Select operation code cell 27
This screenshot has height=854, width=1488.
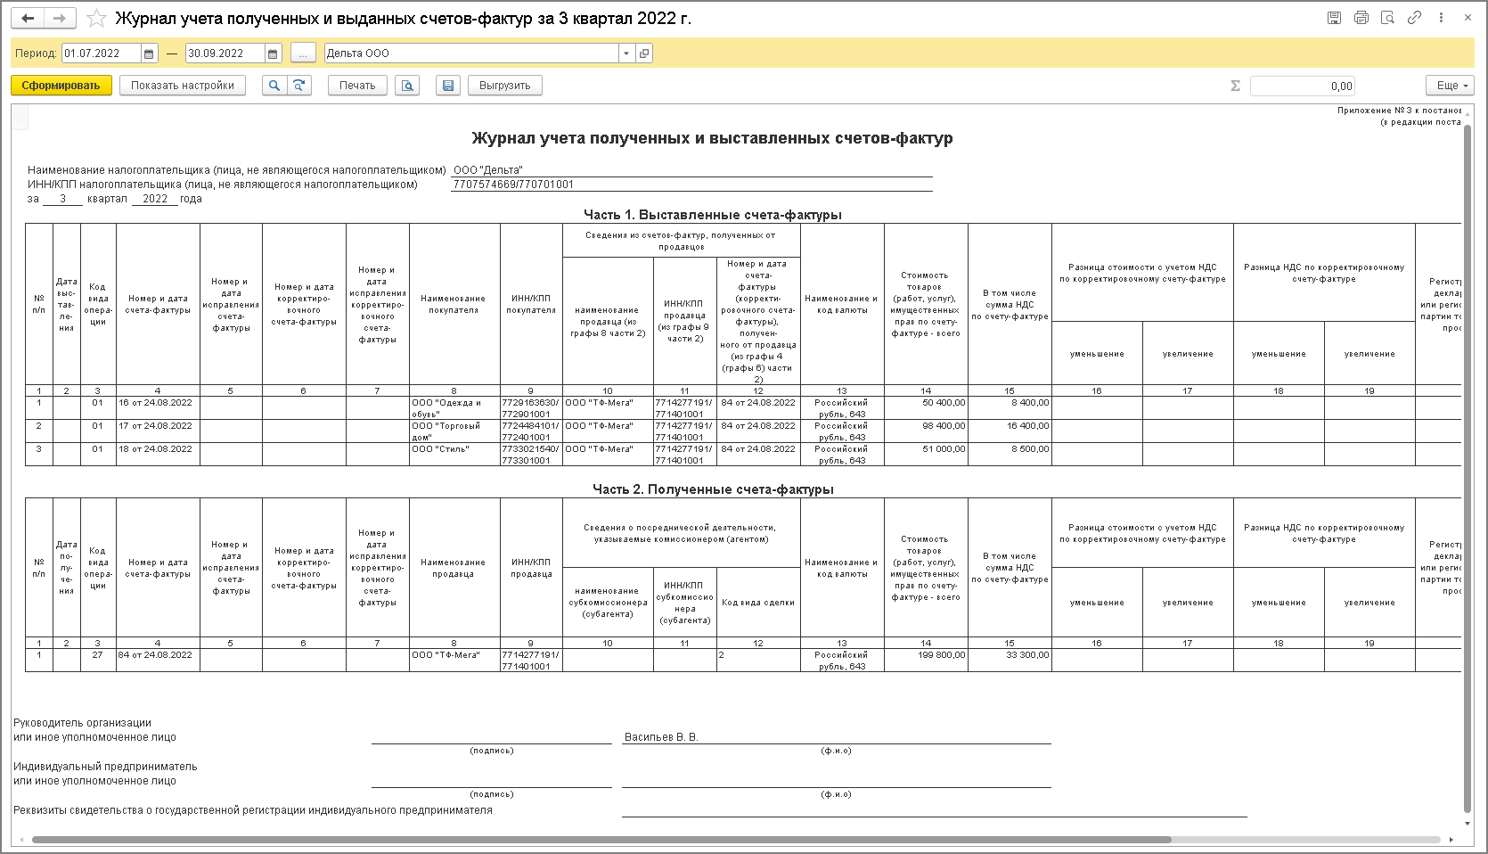click(x=98, y=661)
